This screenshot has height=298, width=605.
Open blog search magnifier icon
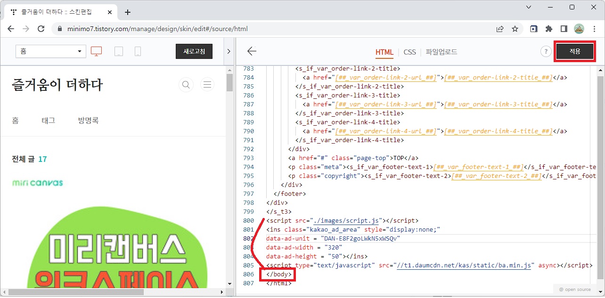pos(186,85)
